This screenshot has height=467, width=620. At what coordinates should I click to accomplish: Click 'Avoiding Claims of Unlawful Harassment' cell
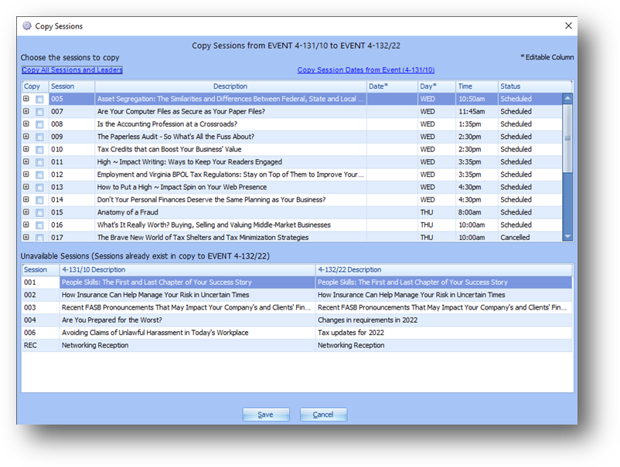tap(187, 333)
